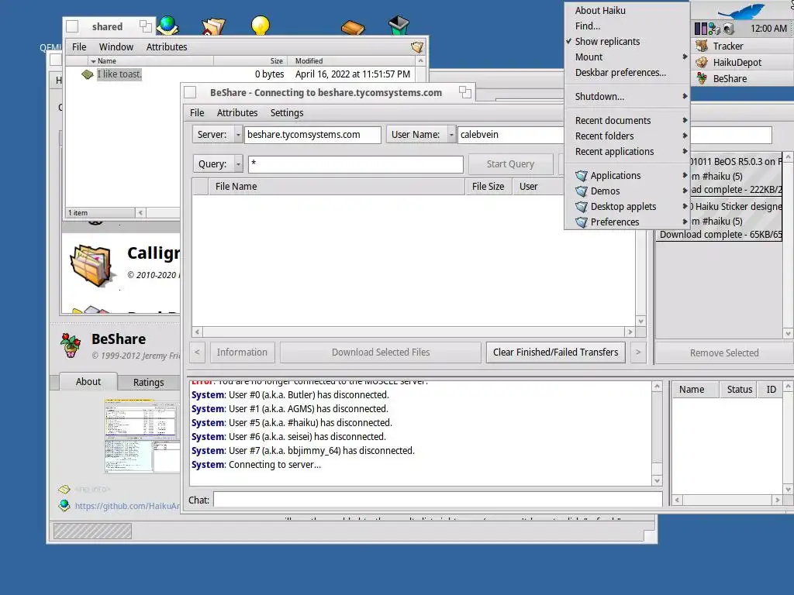794x595 pixels.
Task: Expand Recent folders submenu
Action: 627,136
